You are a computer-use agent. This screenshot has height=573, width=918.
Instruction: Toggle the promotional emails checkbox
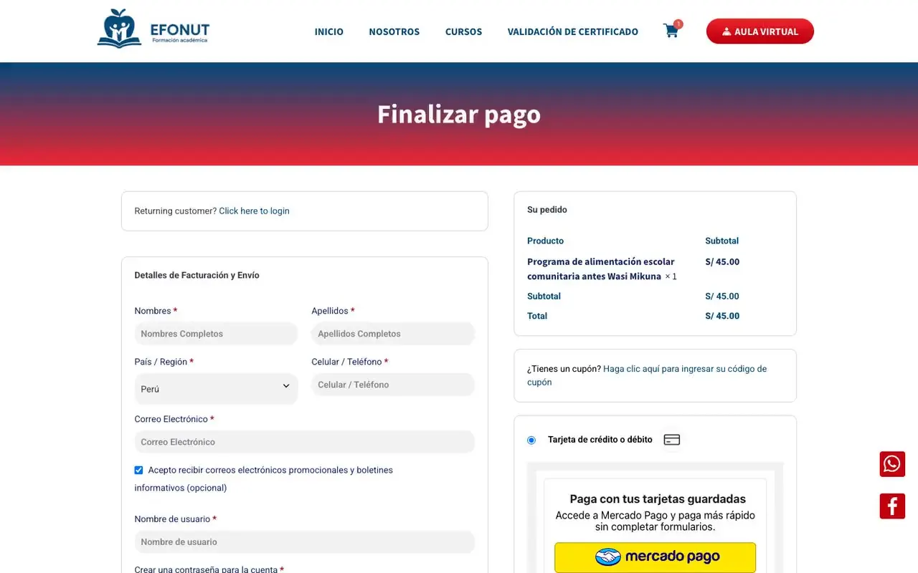click(138, 471)
